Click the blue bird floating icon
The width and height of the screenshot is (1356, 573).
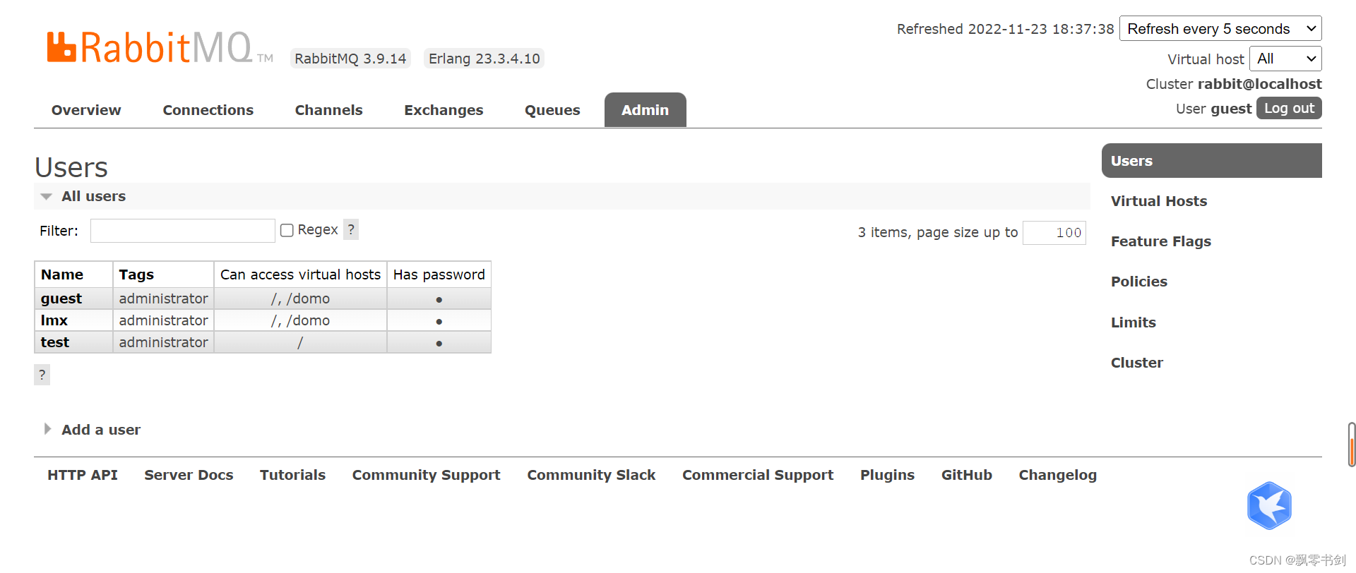click(1269, 505)
